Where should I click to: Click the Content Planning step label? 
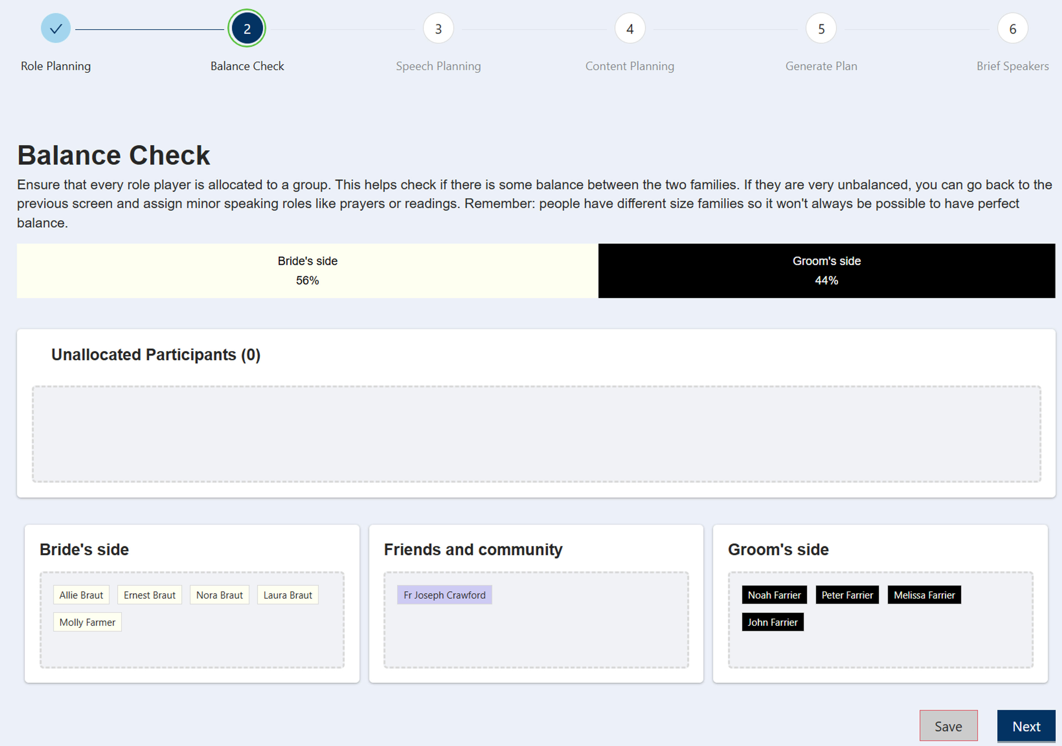coord(630,66)
